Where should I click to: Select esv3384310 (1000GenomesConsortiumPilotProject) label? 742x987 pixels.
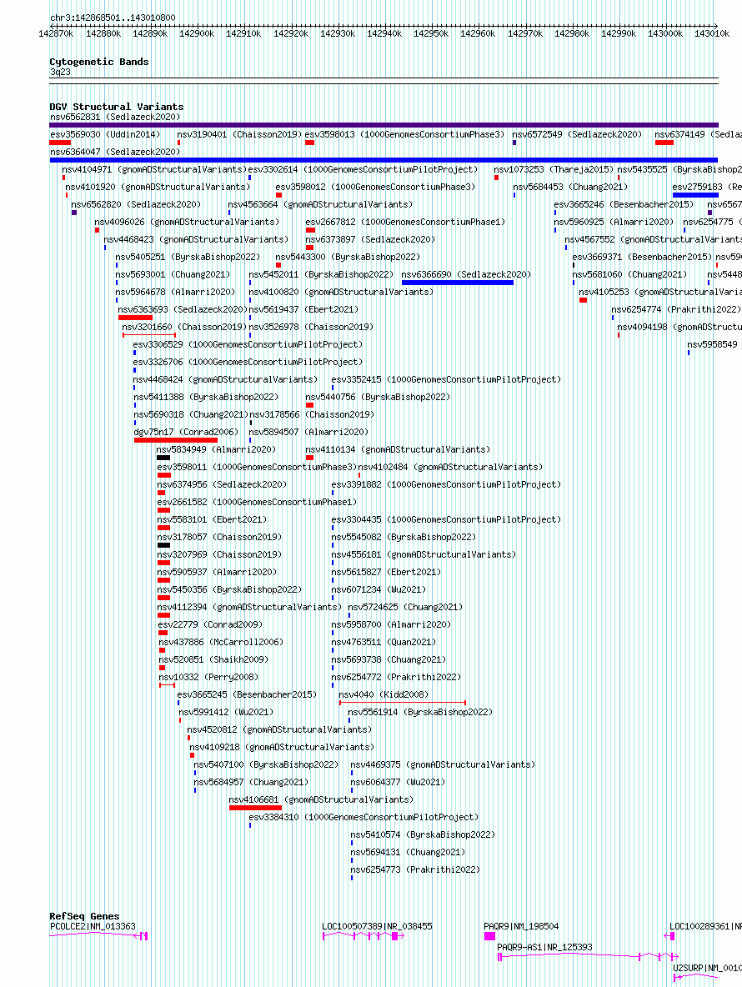click(363, 817)
